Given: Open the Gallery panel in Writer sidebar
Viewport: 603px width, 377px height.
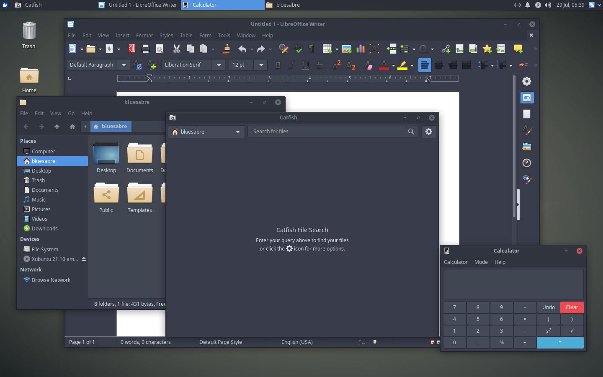Looking at the screenshot, I should point(527,147).
